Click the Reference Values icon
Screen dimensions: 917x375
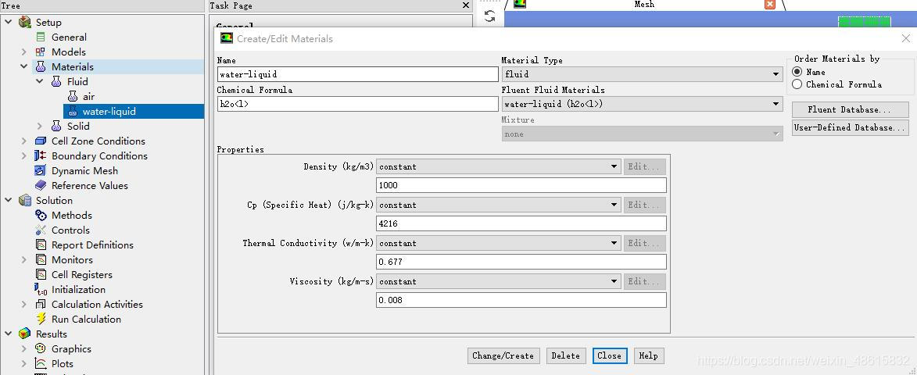[41, 185]
